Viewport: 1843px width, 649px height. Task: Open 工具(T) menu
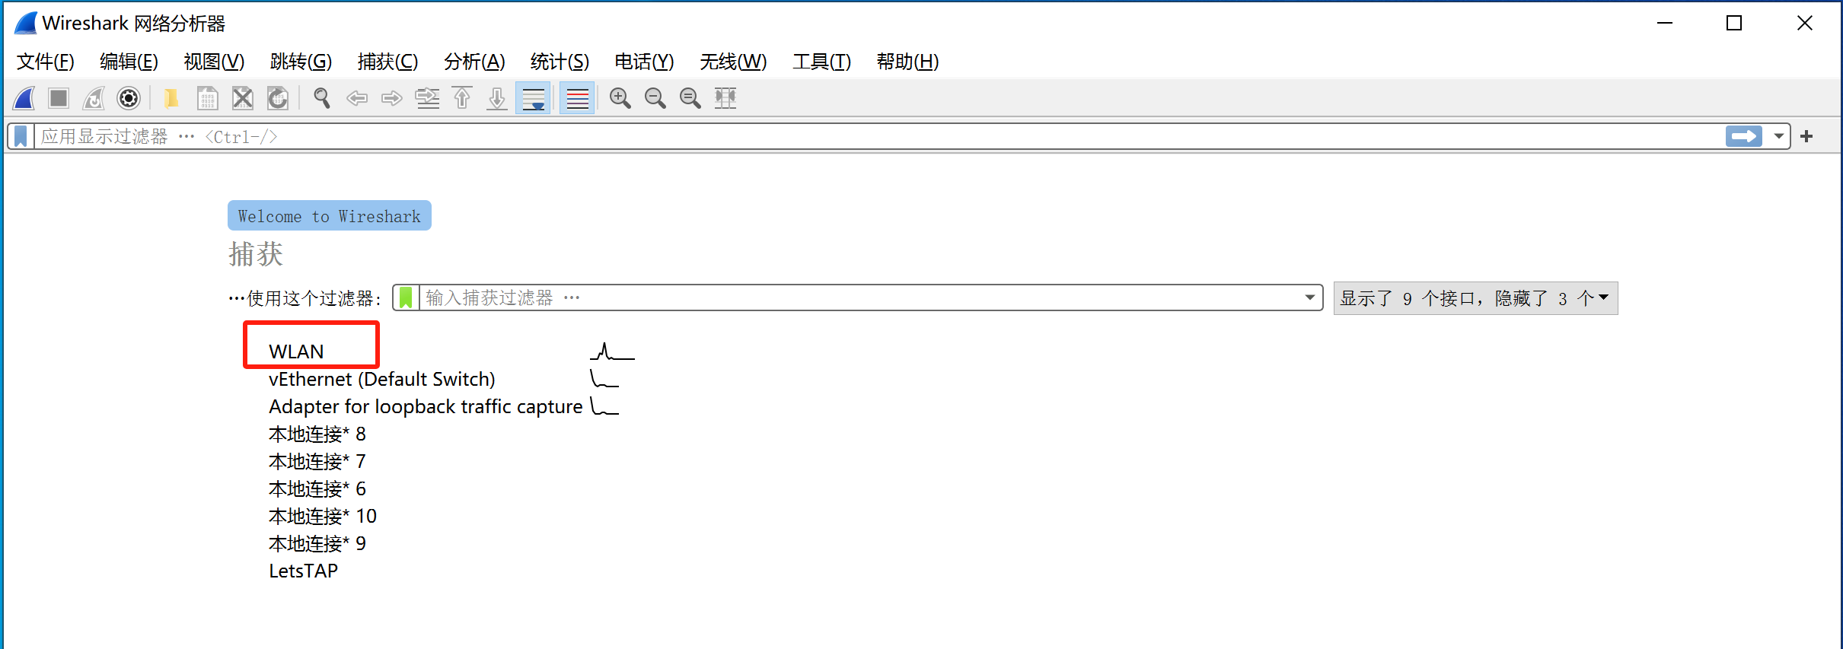(821, 62)
